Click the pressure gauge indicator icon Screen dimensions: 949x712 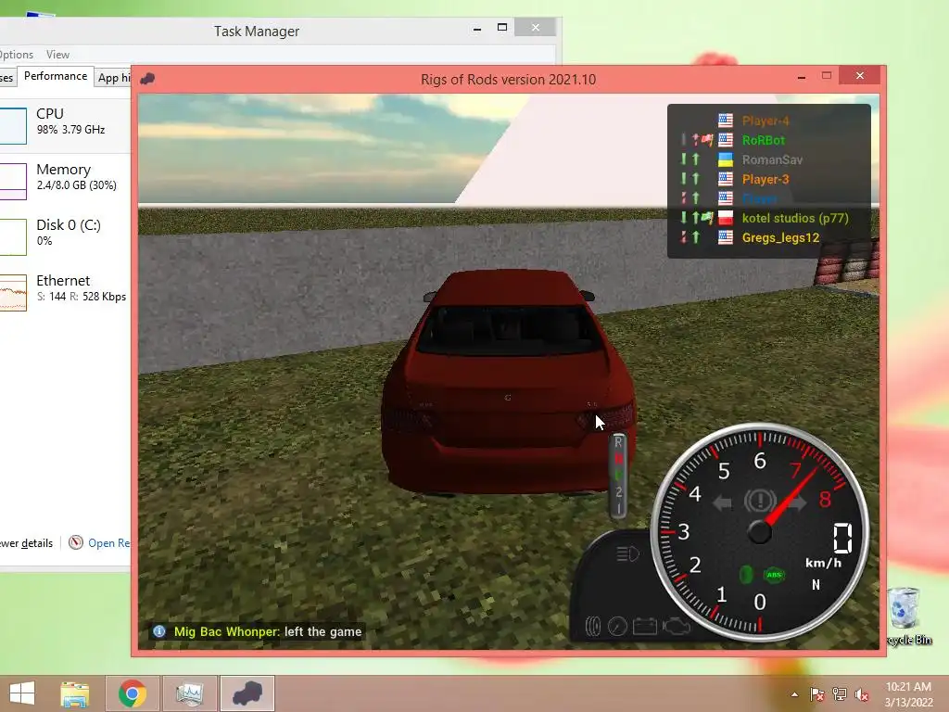pyautogui.click(x=617, y=626)
